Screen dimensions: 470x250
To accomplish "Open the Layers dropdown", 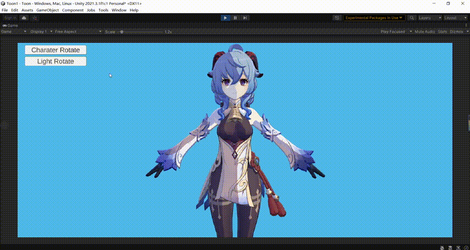I will 430,18.
